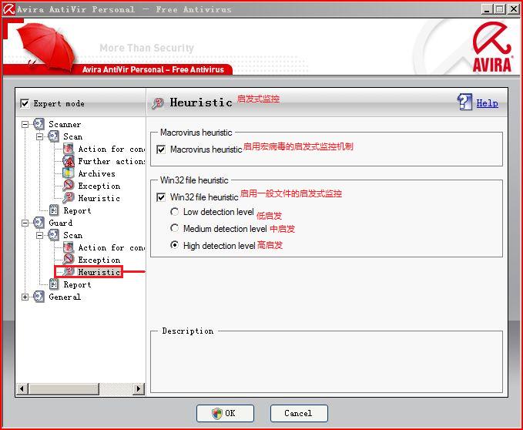Select Low detection level radio button
The height and width of the screenshot is (430, 523).
(x=174, y=212)
